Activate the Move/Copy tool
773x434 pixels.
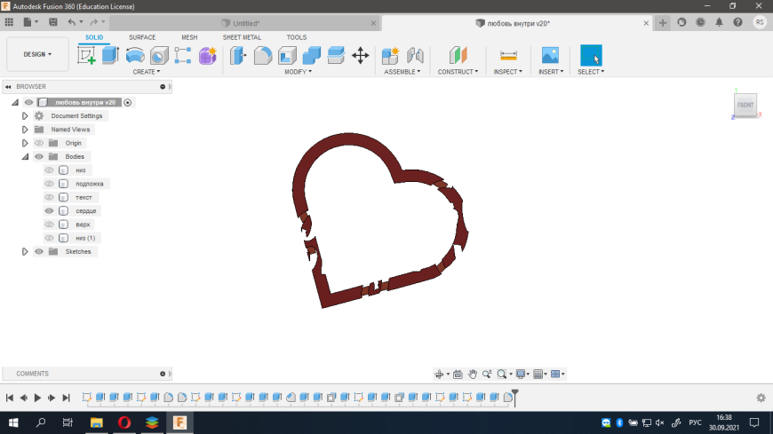(x=360, y=55)
